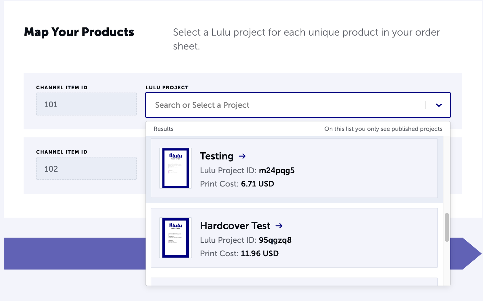The width and height of the screenshot is (483, 301).
Task: Click the Results header label
Action: (163, 129)
